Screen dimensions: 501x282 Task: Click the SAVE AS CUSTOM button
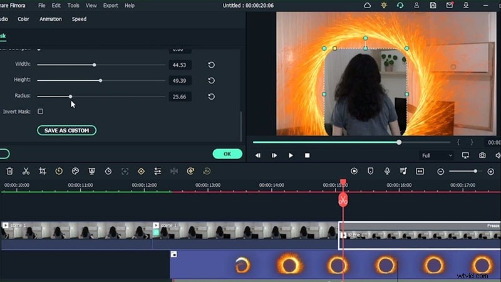(66, 130)
